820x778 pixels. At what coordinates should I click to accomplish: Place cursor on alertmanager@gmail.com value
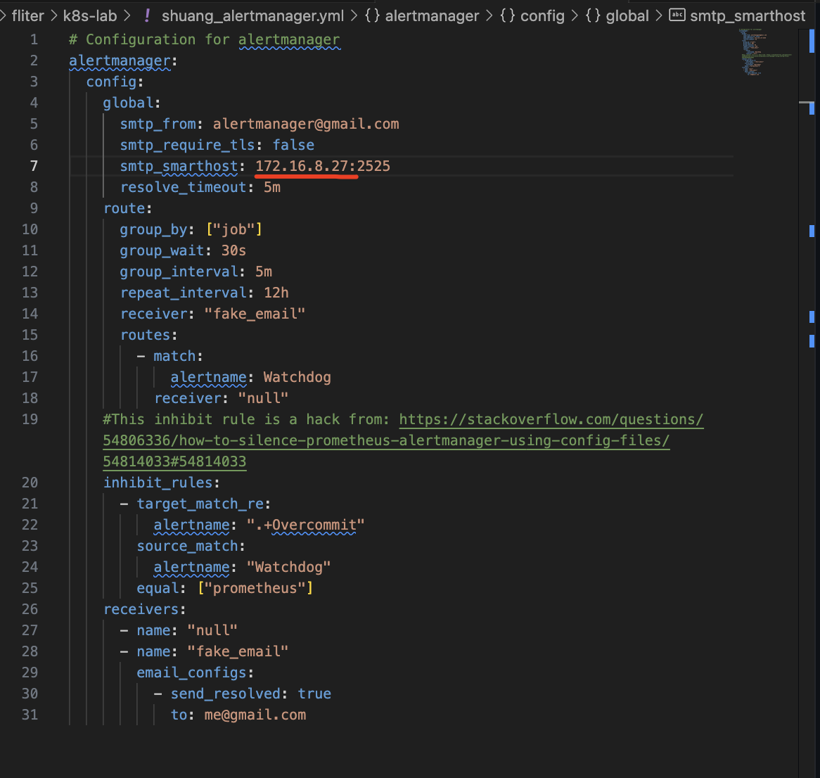pyautogui.click(x=306, y=124)
